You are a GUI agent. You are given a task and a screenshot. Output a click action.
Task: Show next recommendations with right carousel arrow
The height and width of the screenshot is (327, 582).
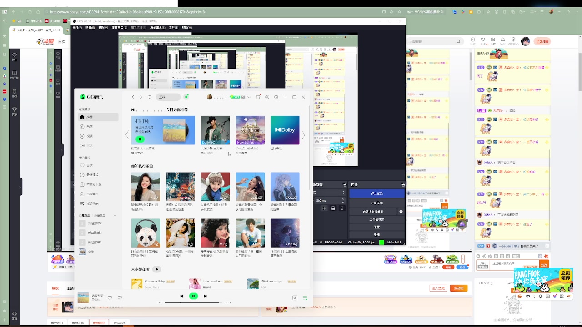pos(303,135)
